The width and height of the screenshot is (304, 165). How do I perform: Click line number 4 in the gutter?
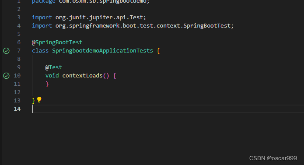(19, 25)
